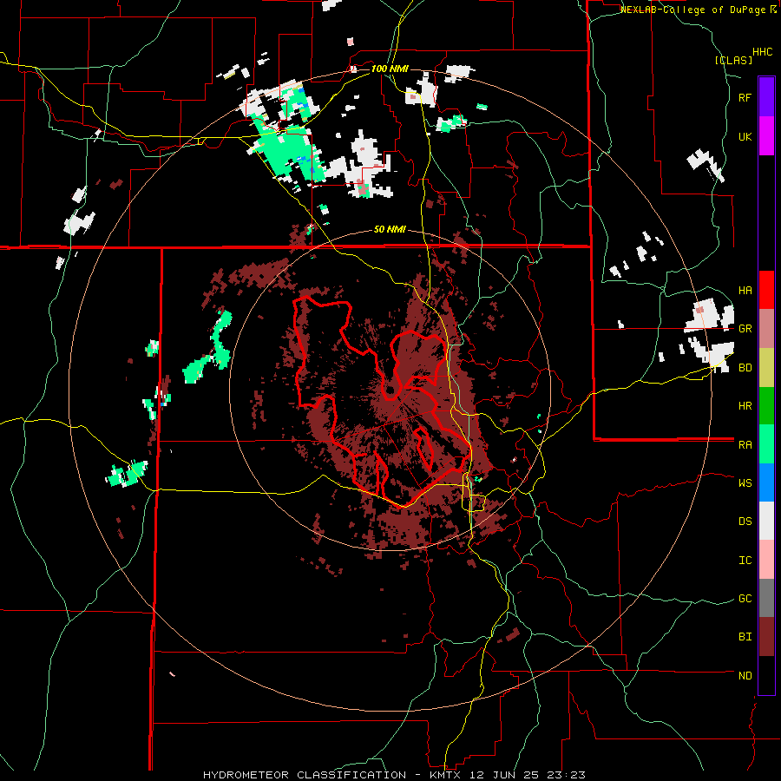This screenshot has height=781, width=781.
Task: Click the [CLAS] units label
Action: [733, 61]
